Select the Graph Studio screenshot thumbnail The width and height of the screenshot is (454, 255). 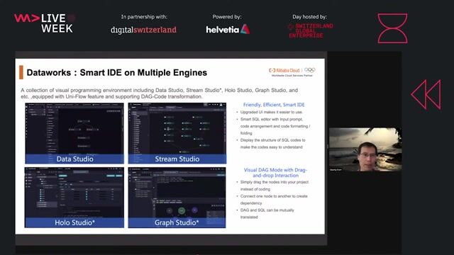[x=177, y=198]
